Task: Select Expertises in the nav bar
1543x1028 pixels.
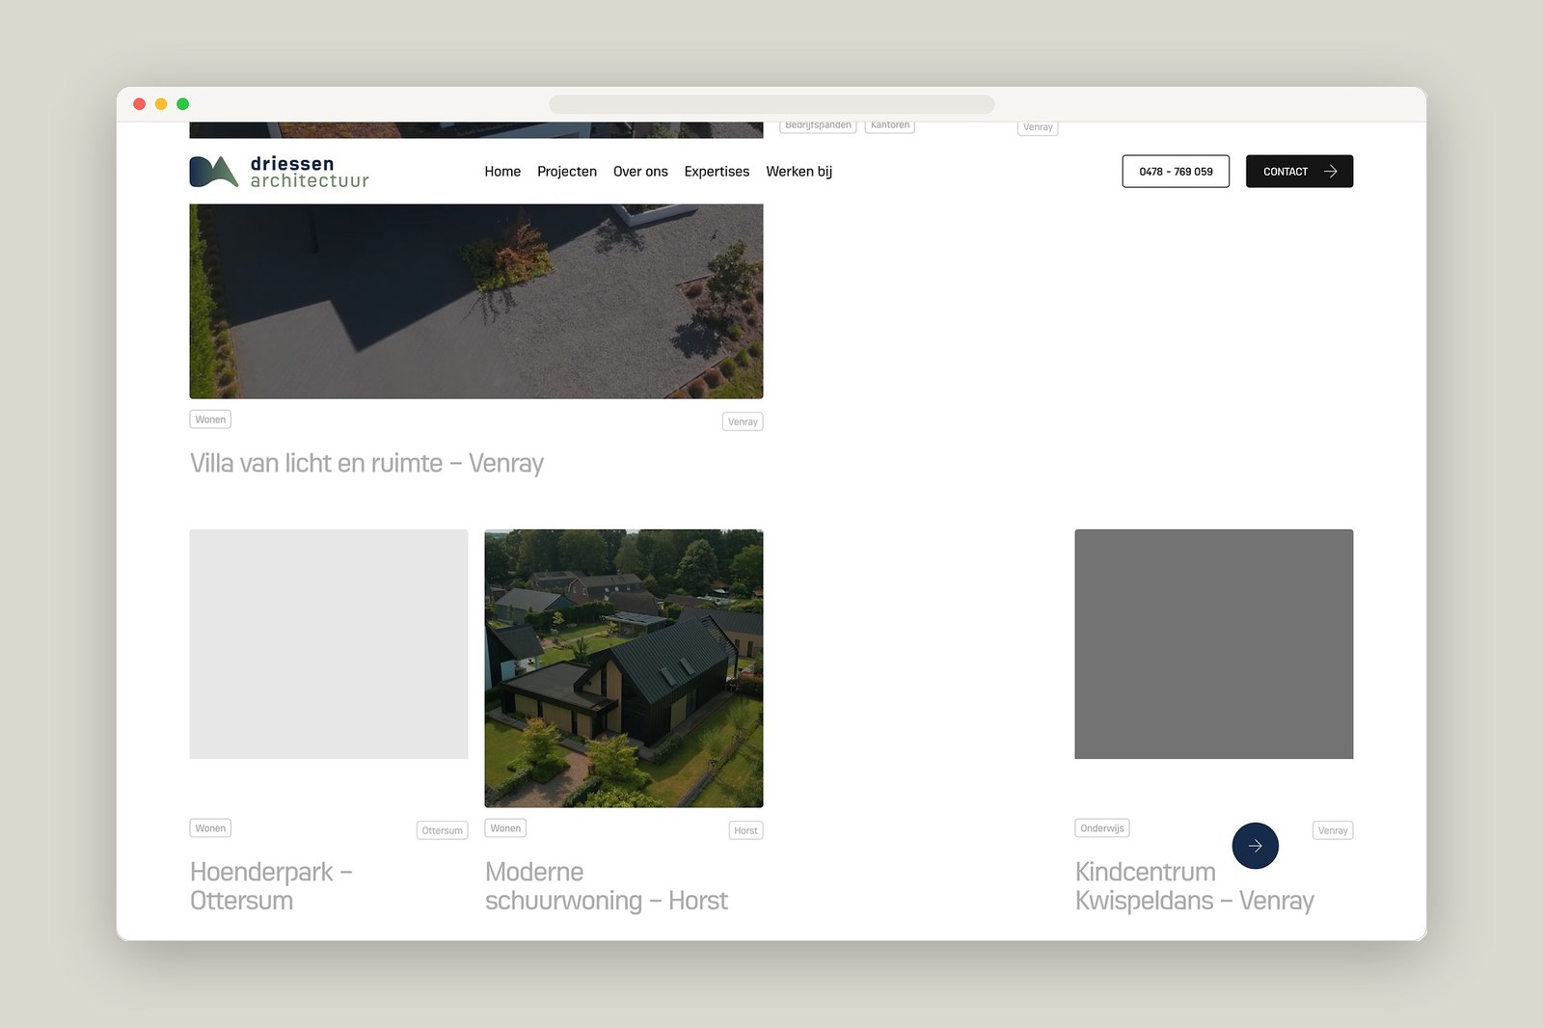Action: click(x=717, y=172)
